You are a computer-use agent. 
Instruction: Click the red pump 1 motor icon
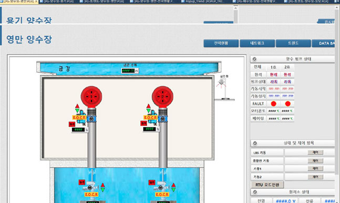click(x=91, y=97)
